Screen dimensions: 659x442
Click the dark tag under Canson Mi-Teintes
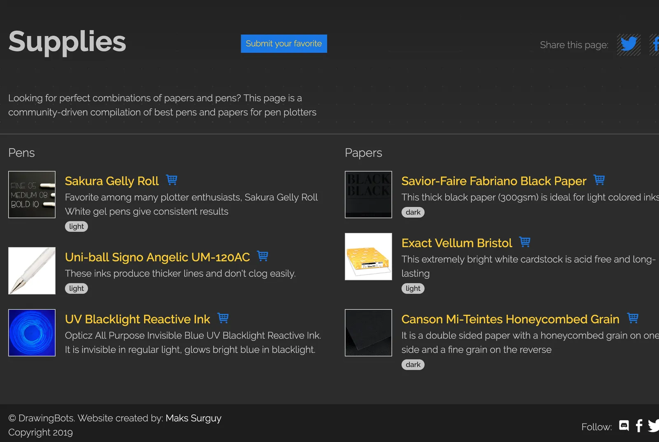click(413, 365)
